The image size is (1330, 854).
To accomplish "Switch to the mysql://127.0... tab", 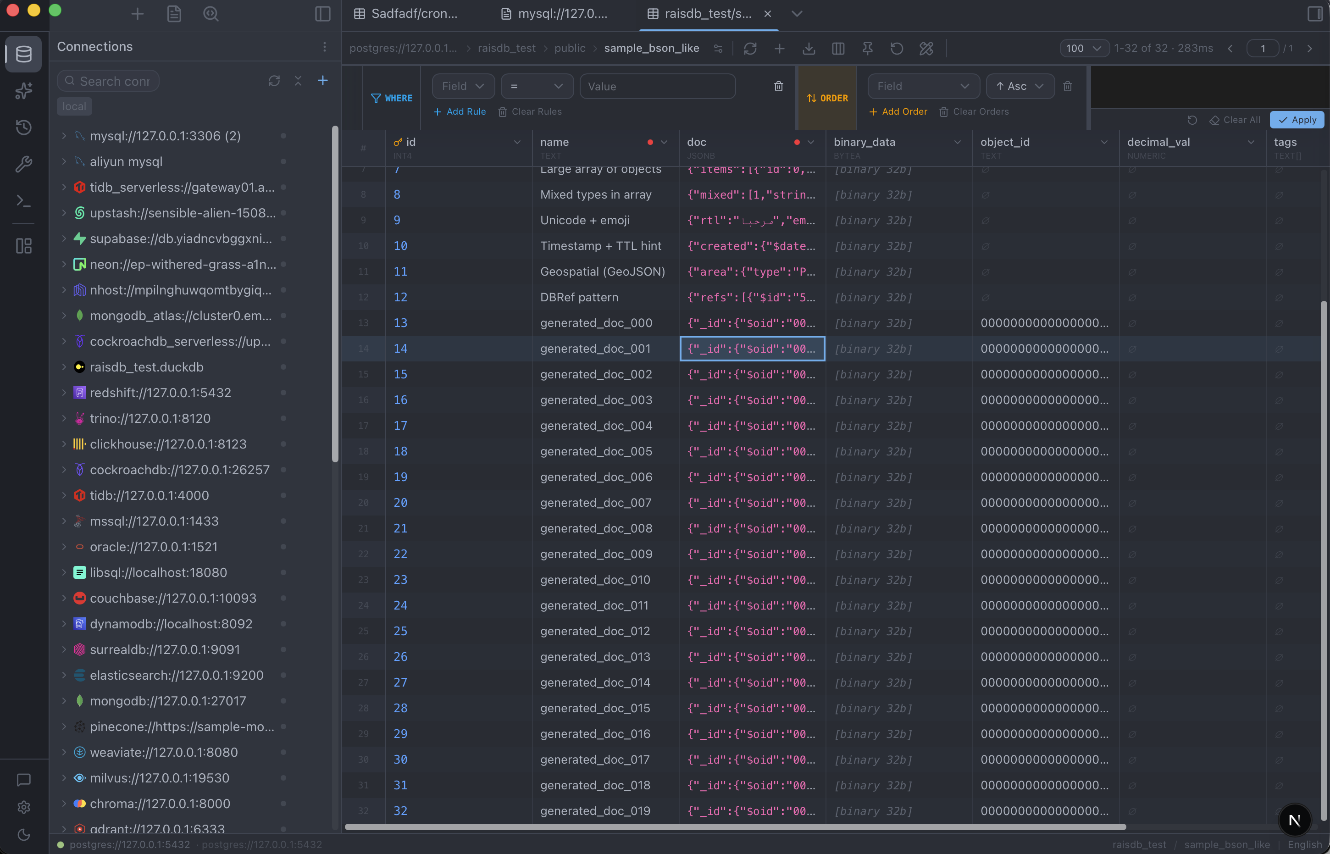I will [x=554, y=14].
